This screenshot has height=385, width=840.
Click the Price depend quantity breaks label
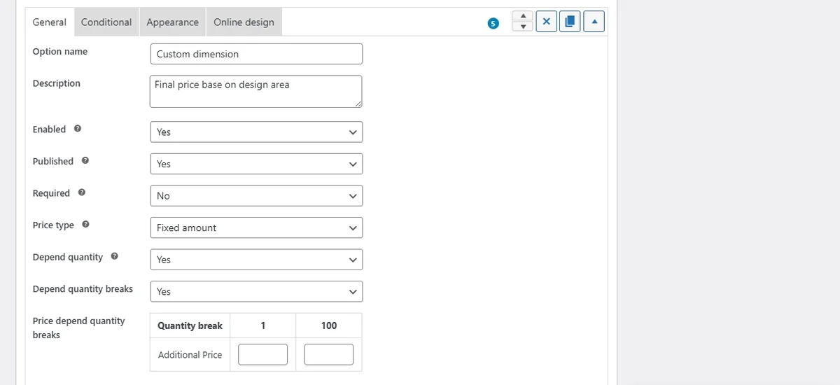pyautogui.click(x=79, y=328)
